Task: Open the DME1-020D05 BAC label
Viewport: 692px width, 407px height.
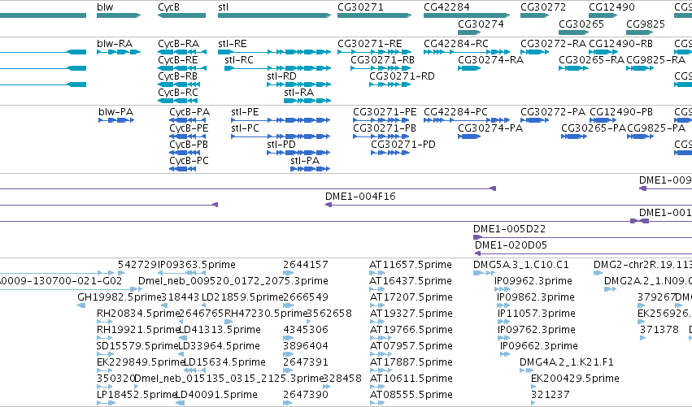Action: click(511, 245)
